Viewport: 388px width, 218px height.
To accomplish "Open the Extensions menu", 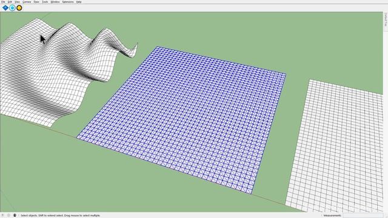I will tap(68, 2).
